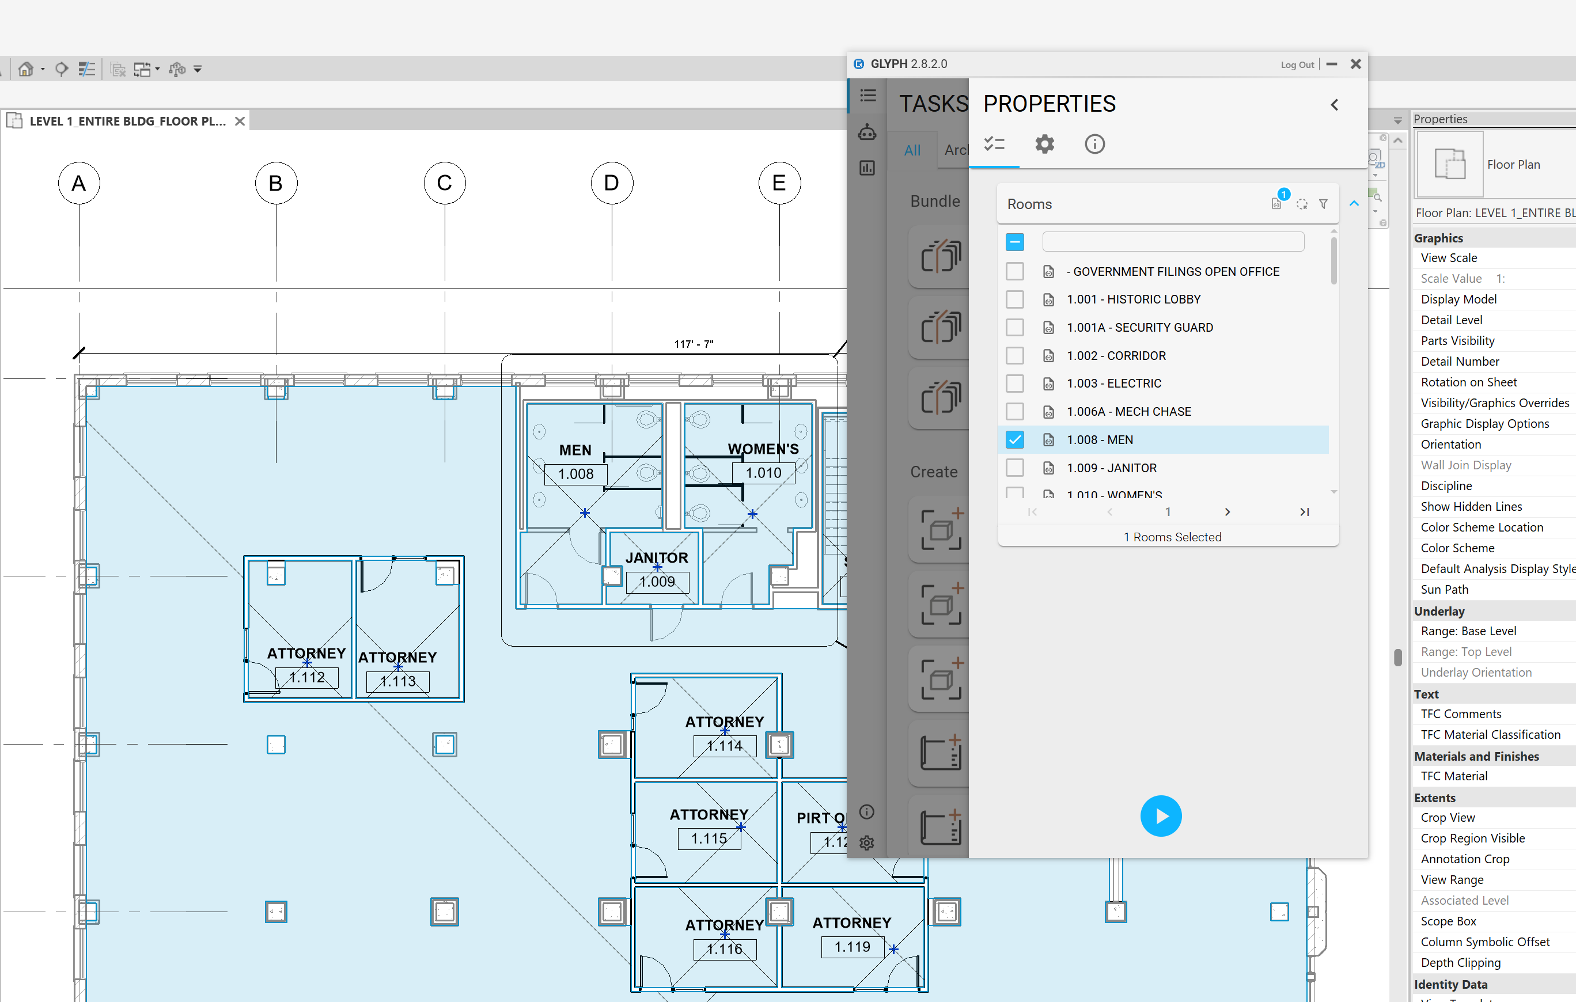Switch to the All tasks tab

coord(912,150)
